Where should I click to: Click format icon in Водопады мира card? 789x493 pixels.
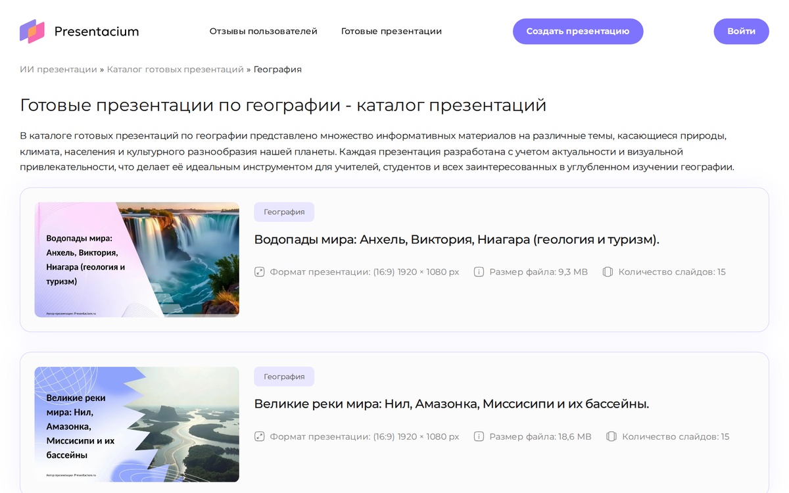click(x=260, y=271)
